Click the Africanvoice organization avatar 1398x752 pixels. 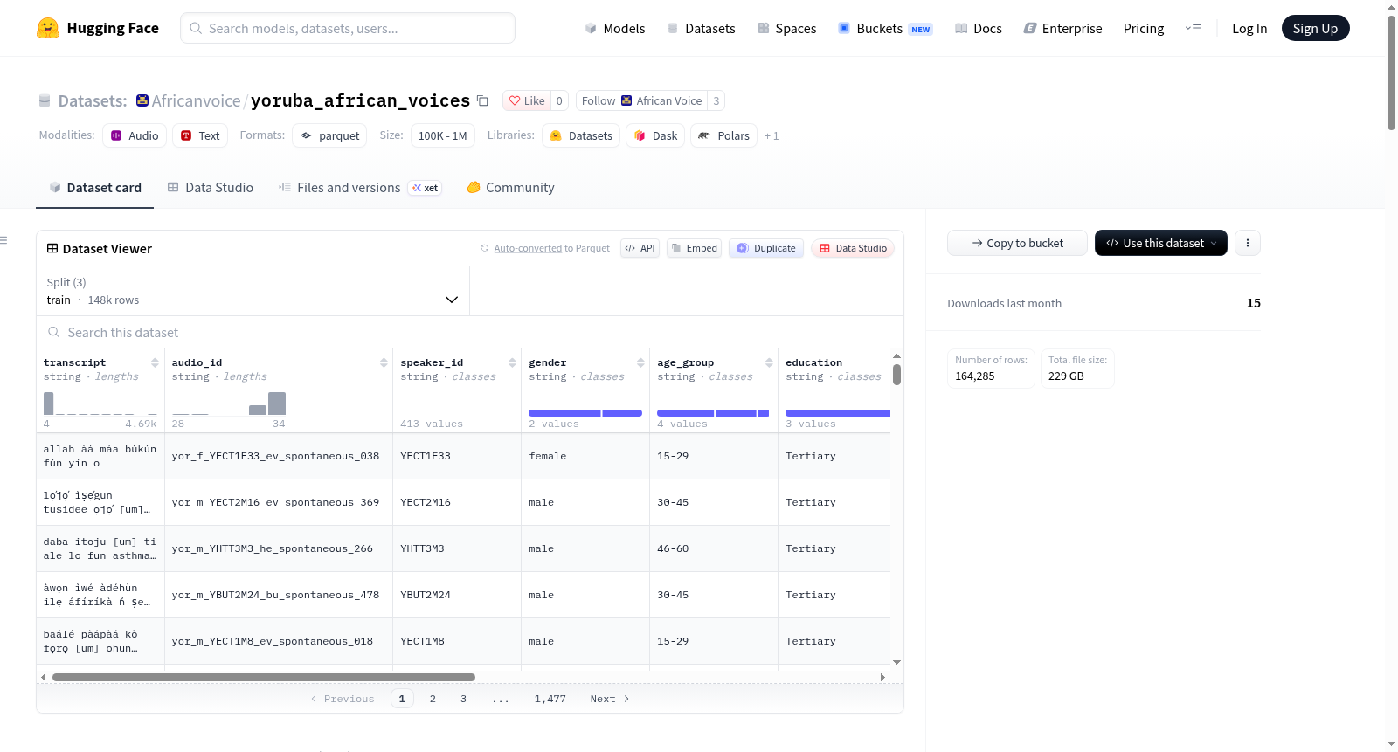click(142, 100)
